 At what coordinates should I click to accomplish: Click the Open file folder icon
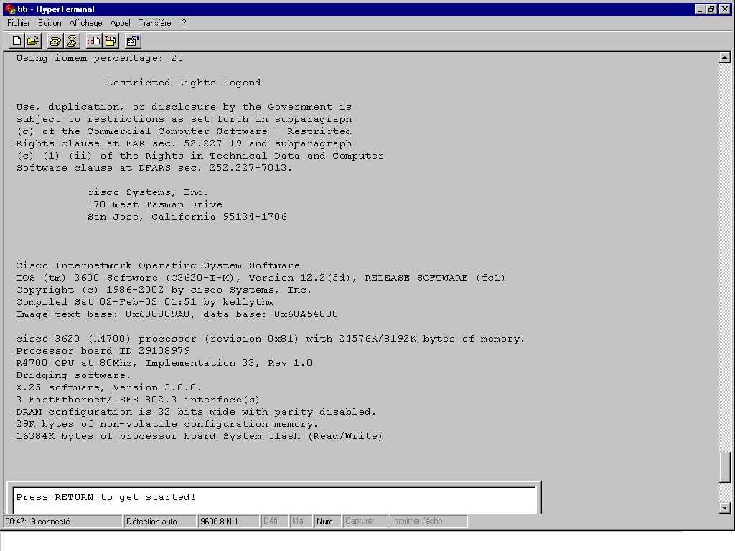coord(33,41)
